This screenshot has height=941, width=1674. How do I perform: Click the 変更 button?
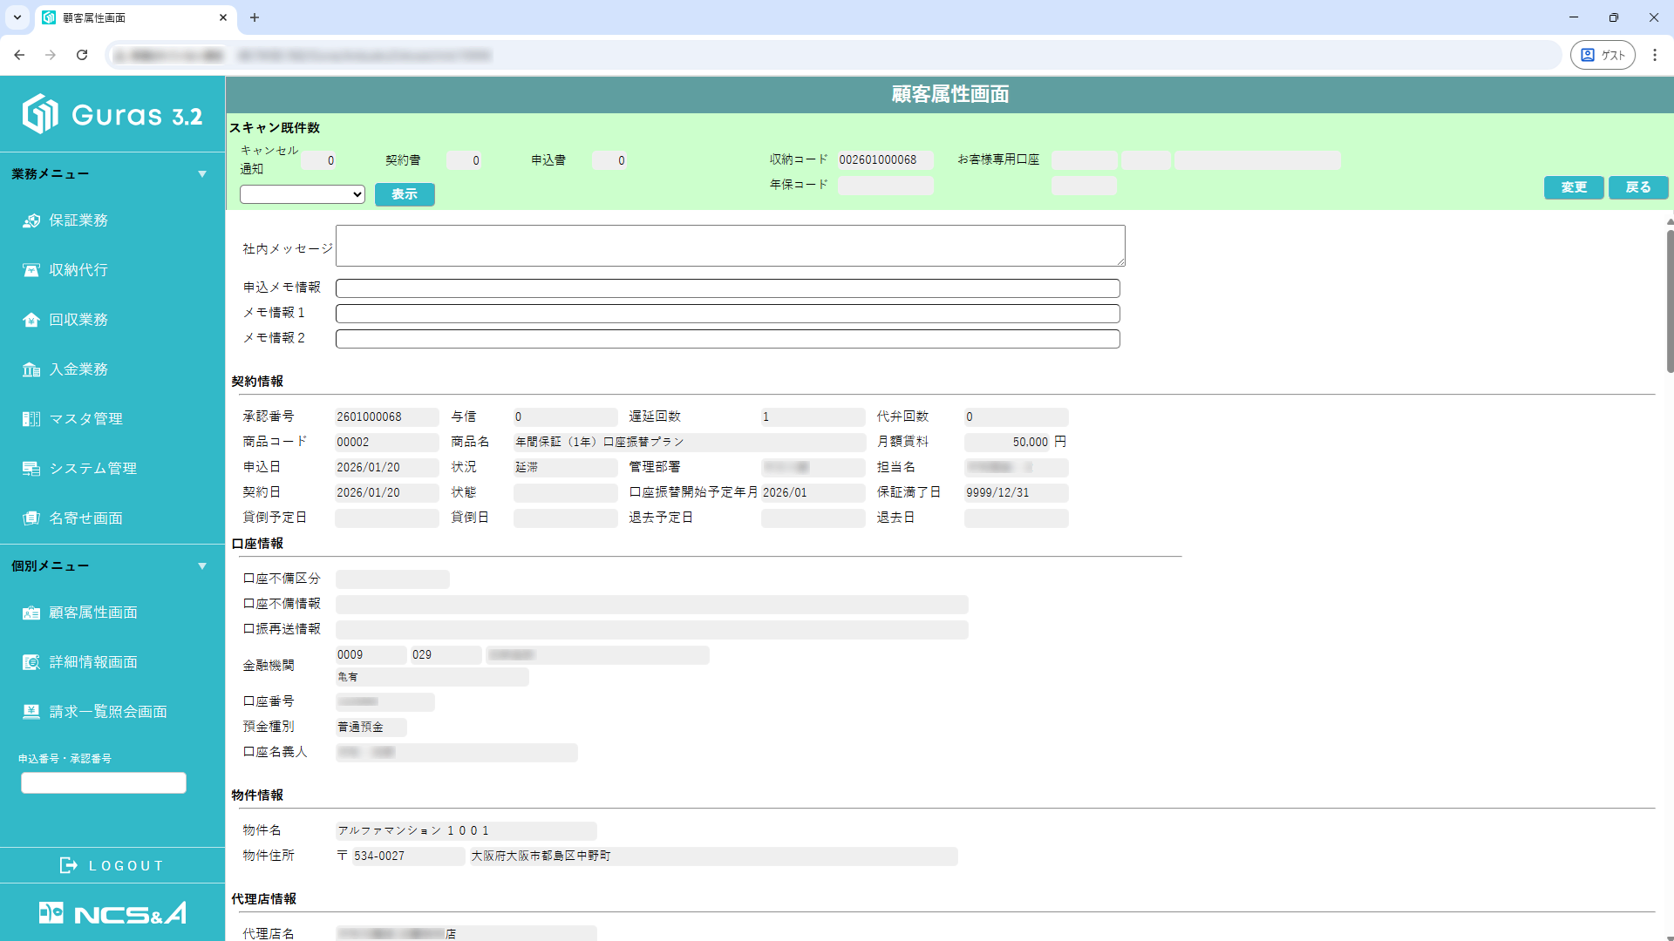(1573, 187)
